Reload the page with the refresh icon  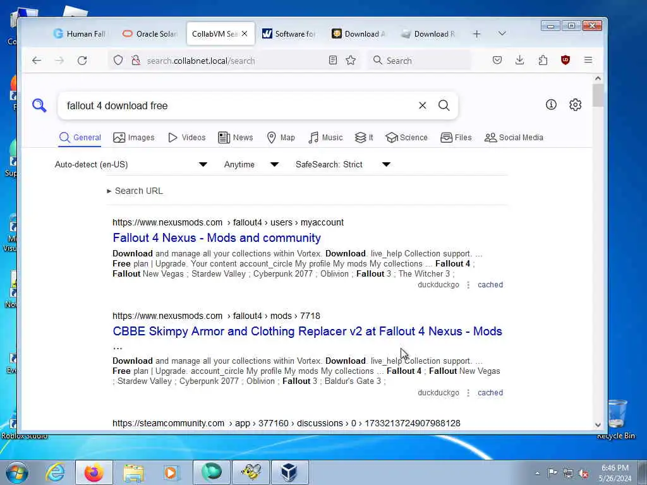click(x=82, y=61)
